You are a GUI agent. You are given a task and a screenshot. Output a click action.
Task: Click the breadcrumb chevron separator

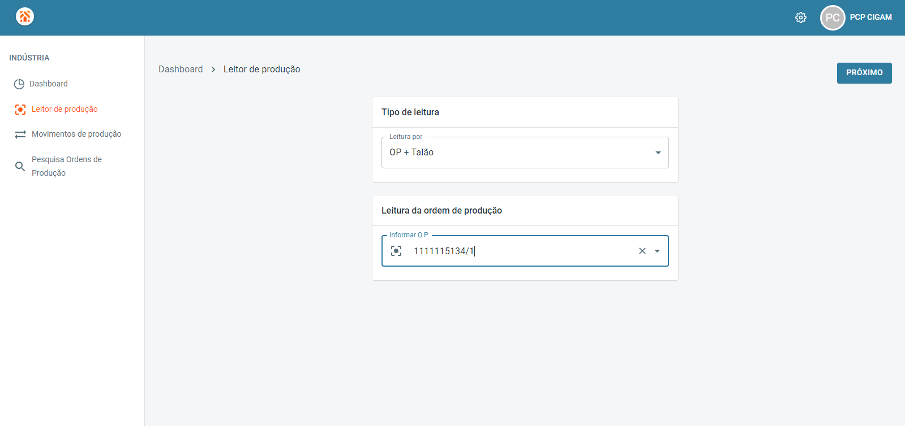coord(213,69)
